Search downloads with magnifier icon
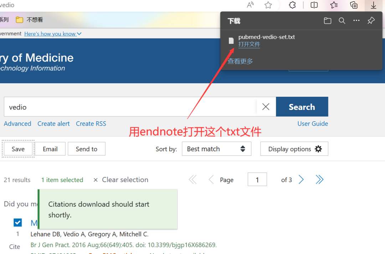 [x=342, y=21]
